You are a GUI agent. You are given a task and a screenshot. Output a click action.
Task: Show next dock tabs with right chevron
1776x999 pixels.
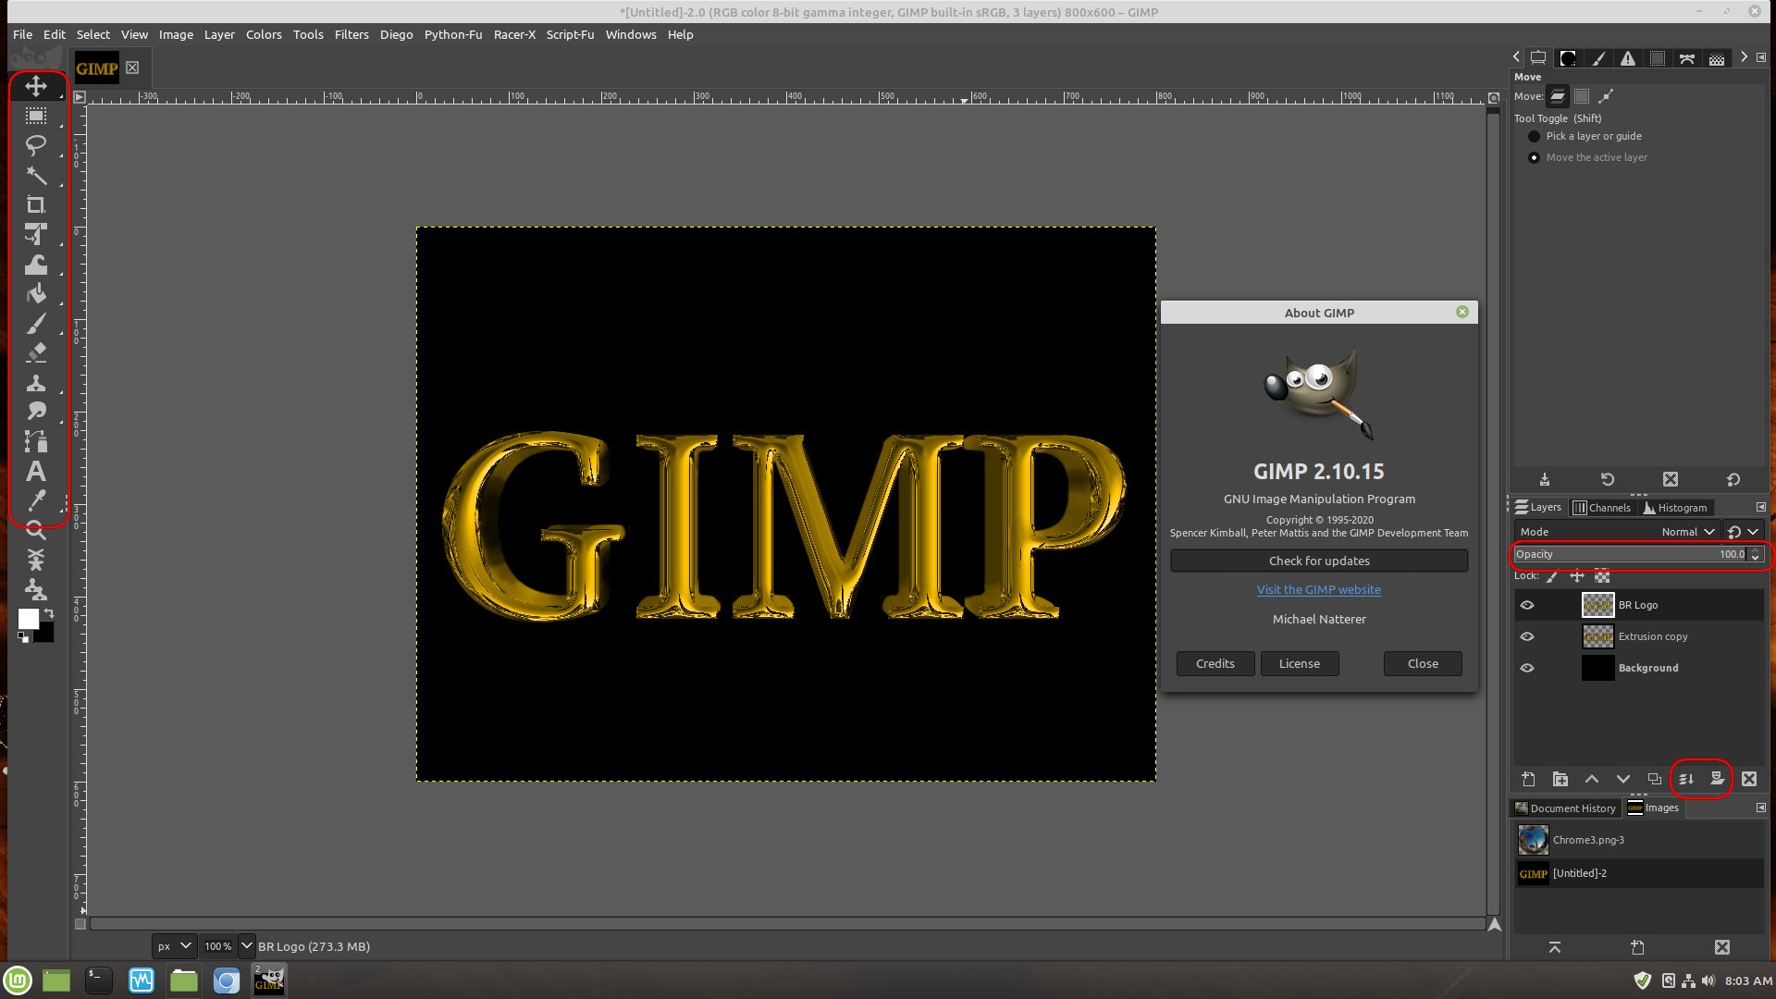(x=1744, y=57)
